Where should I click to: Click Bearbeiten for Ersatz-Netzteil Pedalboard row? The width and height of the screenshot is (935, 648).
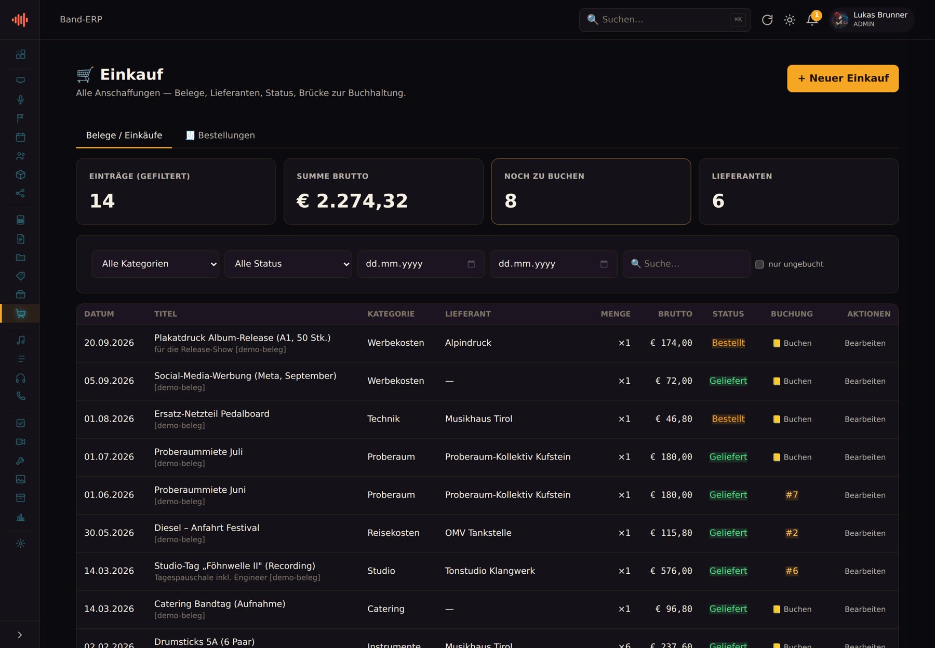[865, 419]
